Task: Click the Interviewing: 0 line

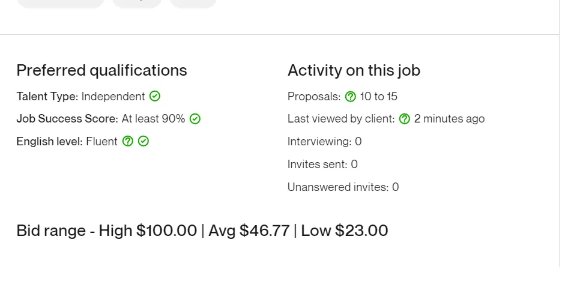Action: point(324,142)
